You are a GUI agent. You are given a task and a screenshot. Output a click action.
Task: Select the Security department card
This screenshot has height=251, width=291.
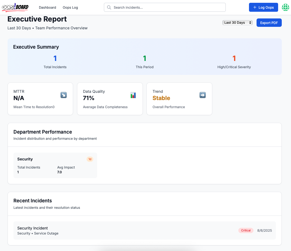pyautogui.click(x=55, y=165)
